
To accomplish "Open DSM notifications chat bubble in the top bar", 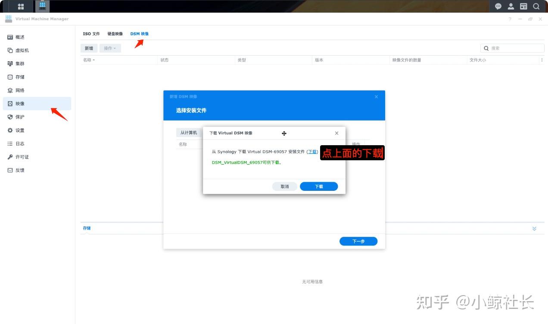I will (x=498, y=6).
